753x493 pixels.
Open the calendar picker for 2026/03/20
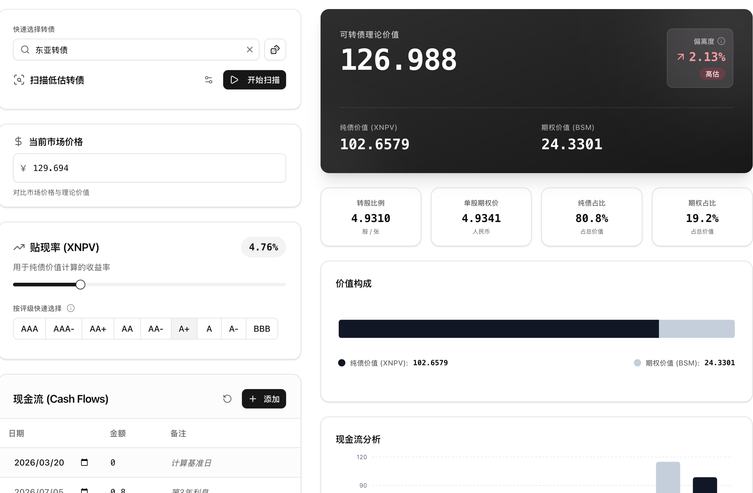pos(84,462)
